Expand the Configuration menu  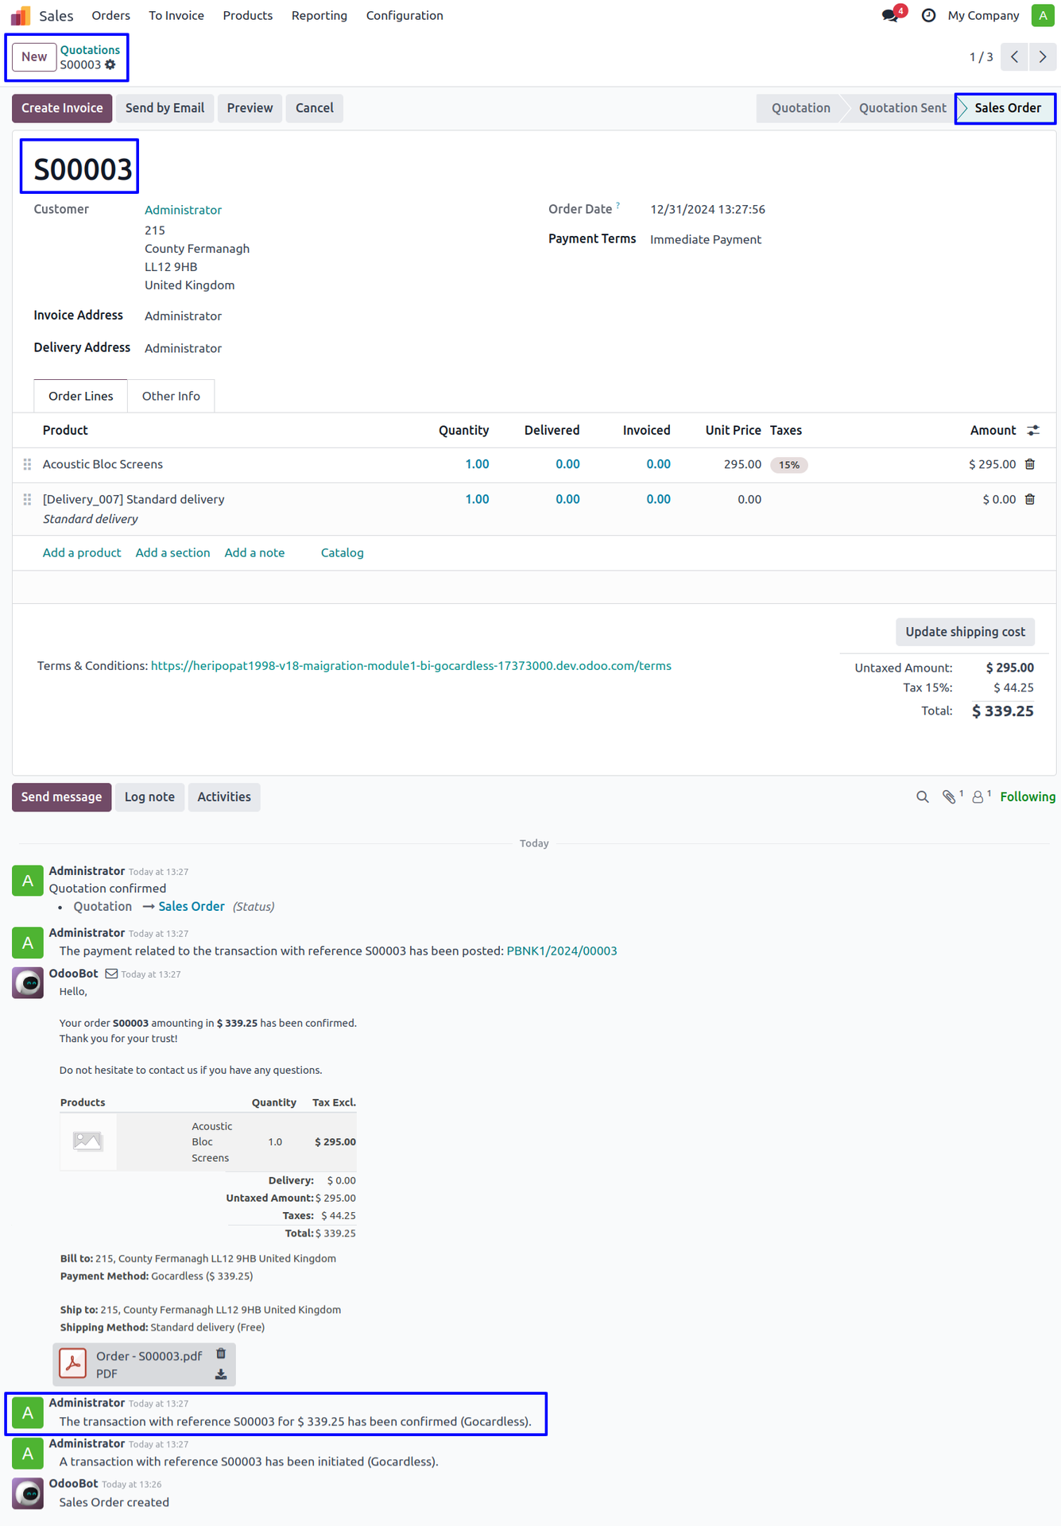[405, 16]
